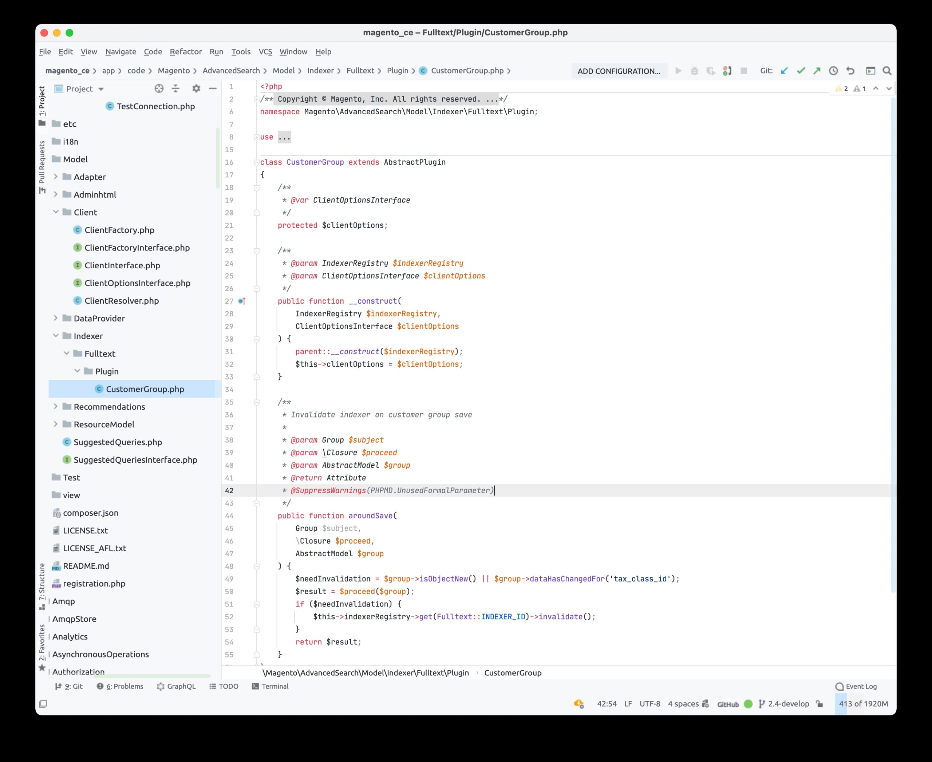The height and width of the screenshot is (762, 932).
Task: Click the 2.4-develop branch widget
Action: click(784, 704)
